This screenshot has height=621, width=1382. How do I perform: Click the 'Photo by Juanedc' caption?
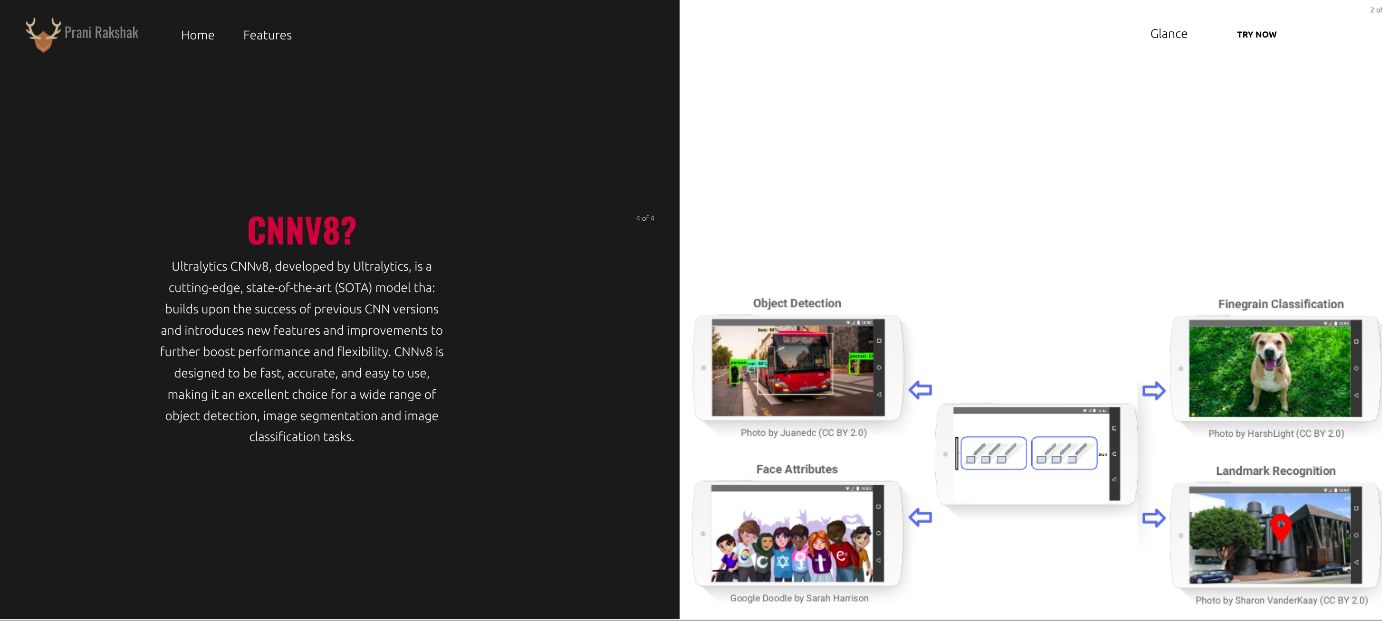803,433
